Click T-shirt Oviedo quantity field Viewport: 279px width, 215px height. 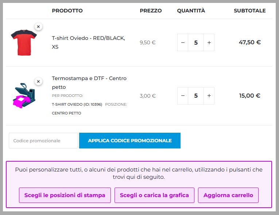pyautogui.click(x=196, y=42)
